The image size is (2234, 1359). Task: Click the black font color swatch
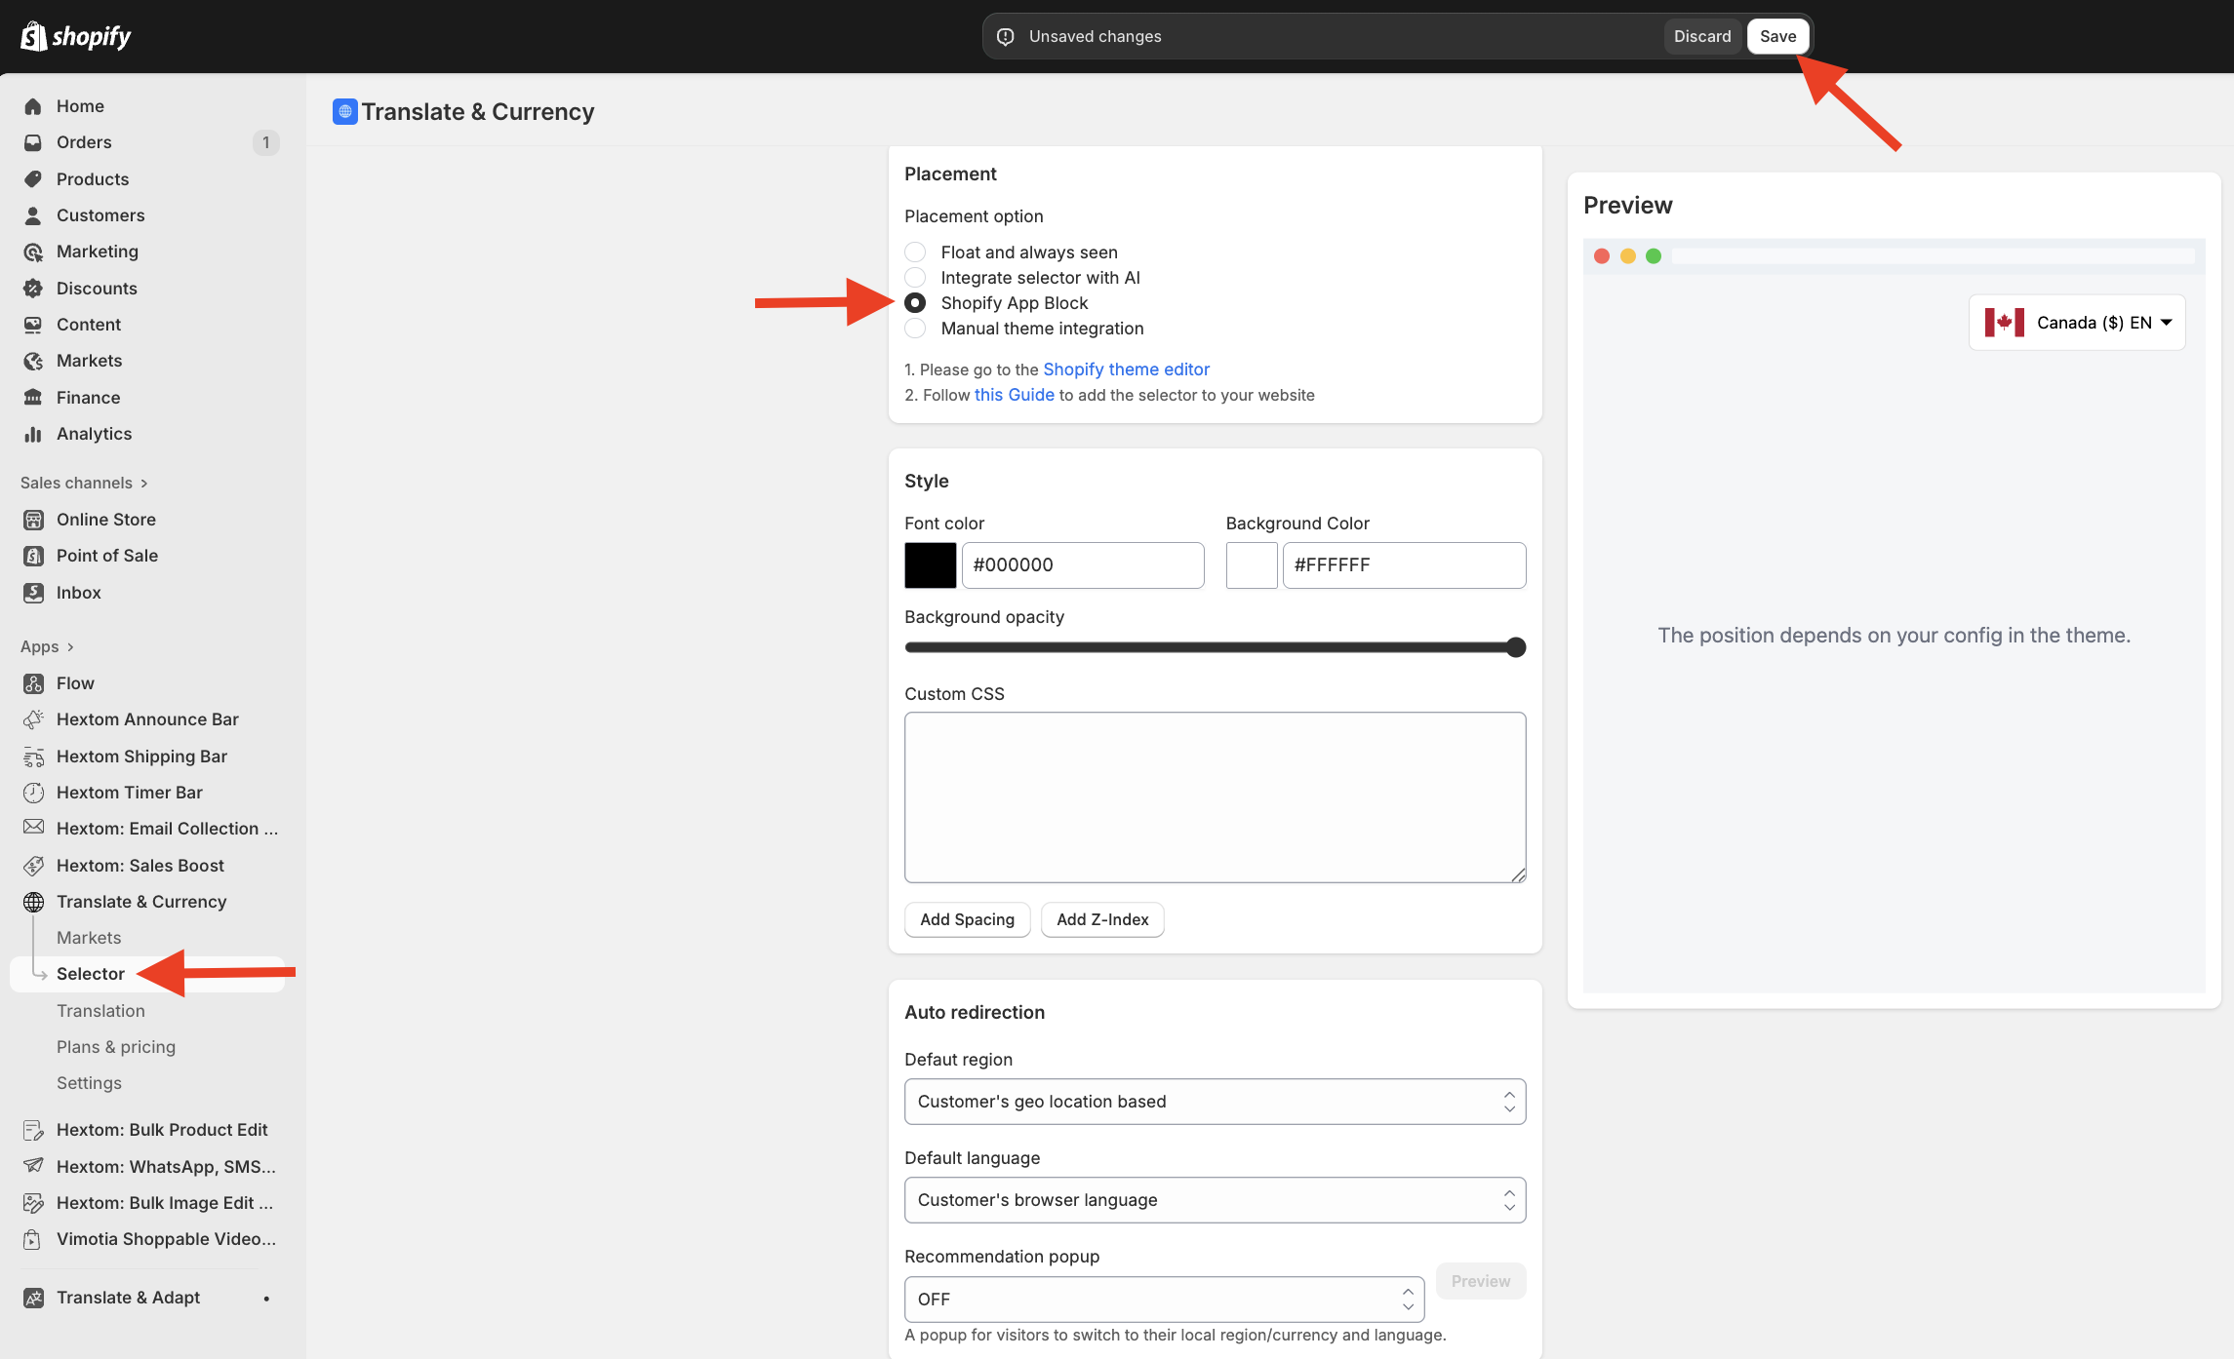pos(930,565)
